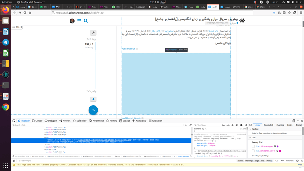
Task: Toggle print media simulation icon
Action: (246, 125)
